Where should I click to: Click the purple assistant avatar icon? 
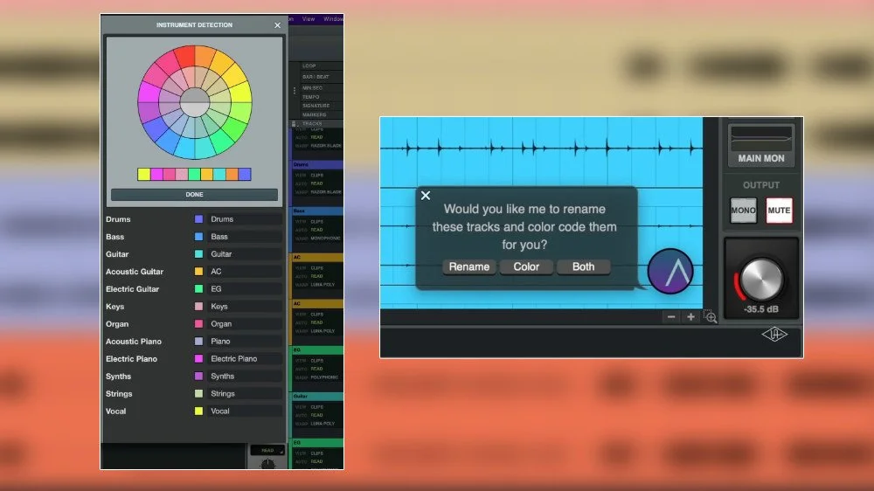[670, 272]
